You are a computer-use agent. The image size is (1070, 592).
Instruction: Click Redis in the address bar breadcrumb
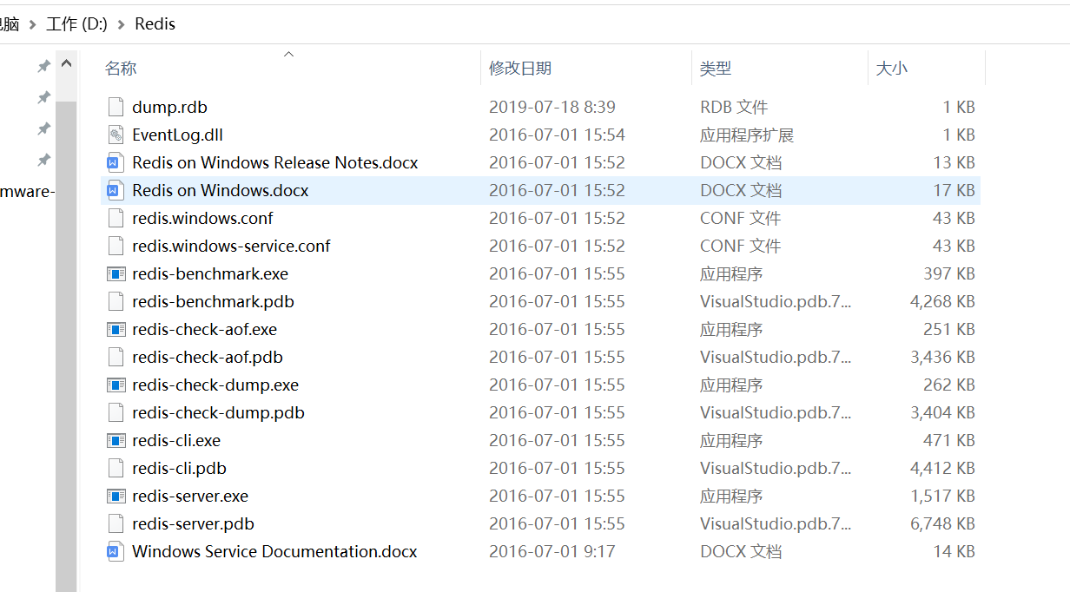tap(155, 24)
